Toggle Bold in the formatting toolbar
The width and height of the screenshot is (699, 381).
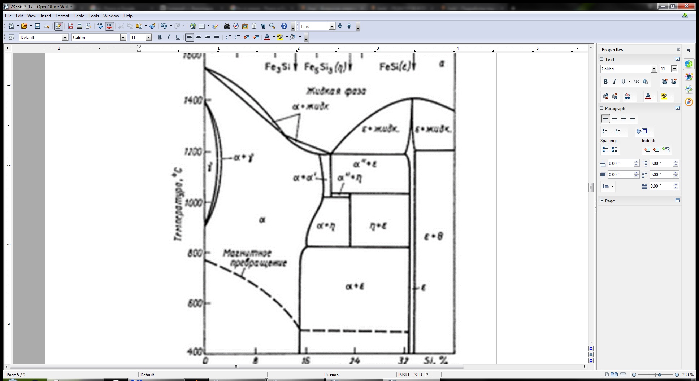point(160,37)
